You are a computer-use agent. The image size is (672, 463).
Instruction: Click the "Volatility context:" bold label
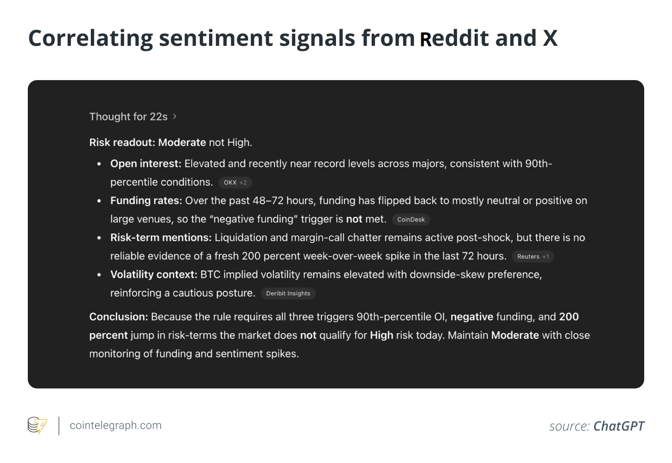point(154,275)
